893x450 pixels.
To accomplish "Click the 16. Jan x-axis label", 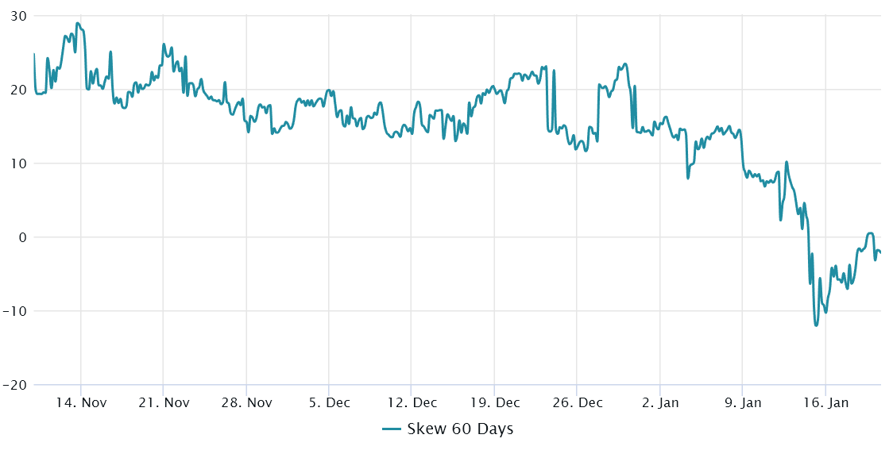I will [825, 403].
